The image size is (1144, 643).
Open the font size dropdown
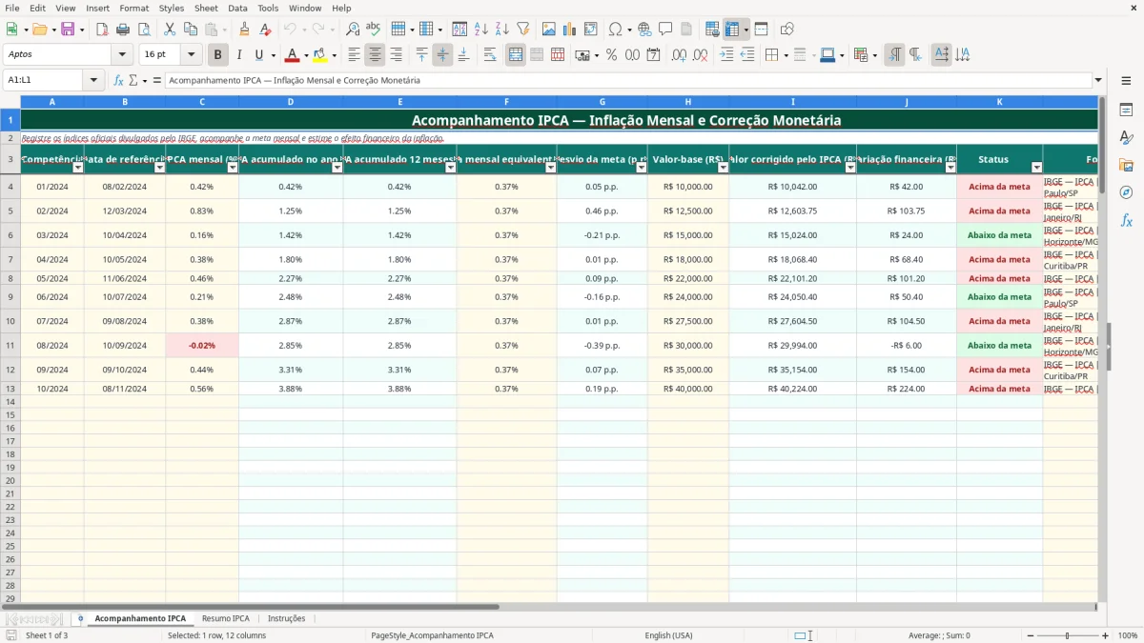tap(192, 55)
